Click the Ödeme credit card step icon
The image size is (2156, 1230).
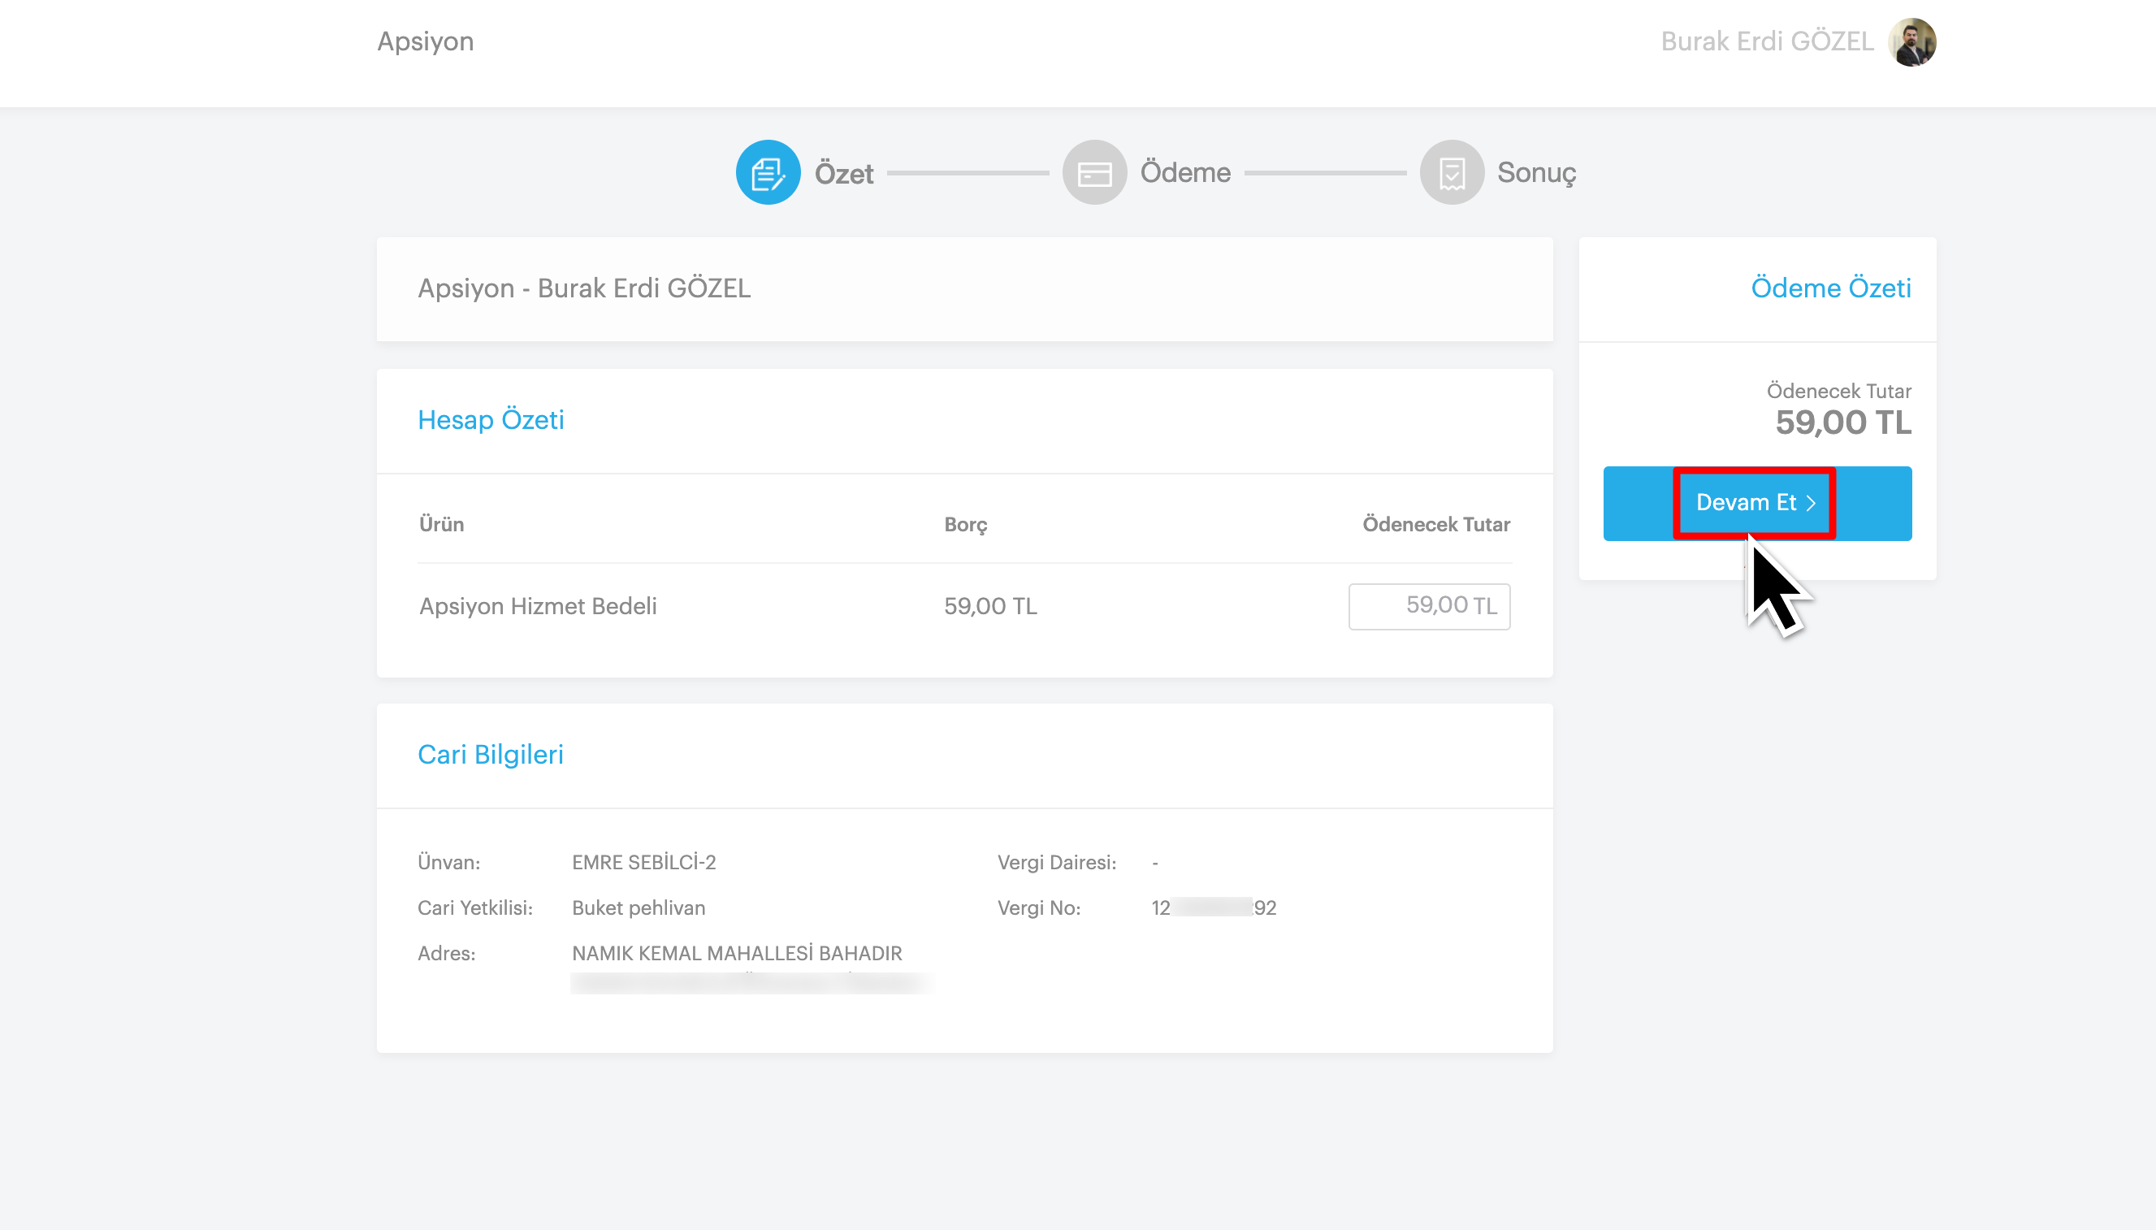[1093, 172]
